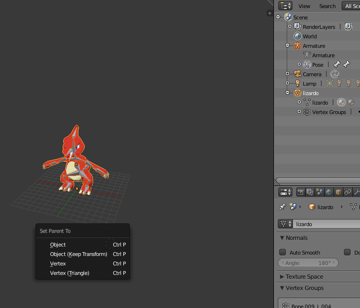The image size is (360, 308).
Task: Switch to the Constraints properties tab
Action: (348, 192)
